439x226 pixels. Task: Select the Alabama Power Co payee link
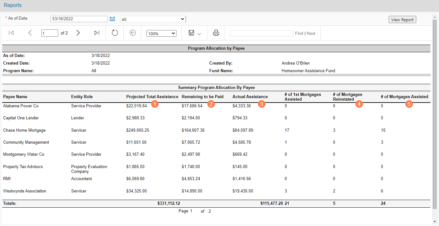[x=21, y=106]
